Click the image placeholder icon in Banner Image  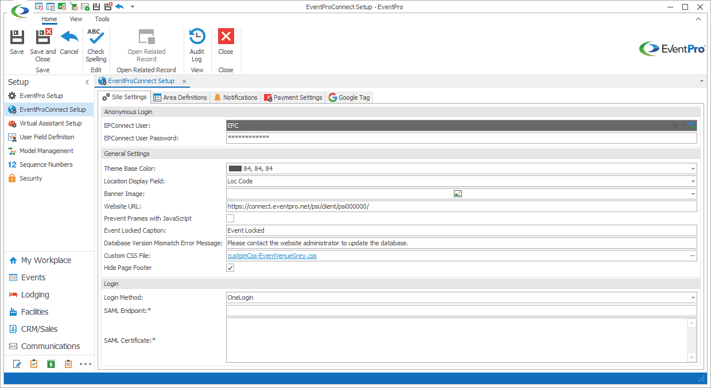click(457, 194)
